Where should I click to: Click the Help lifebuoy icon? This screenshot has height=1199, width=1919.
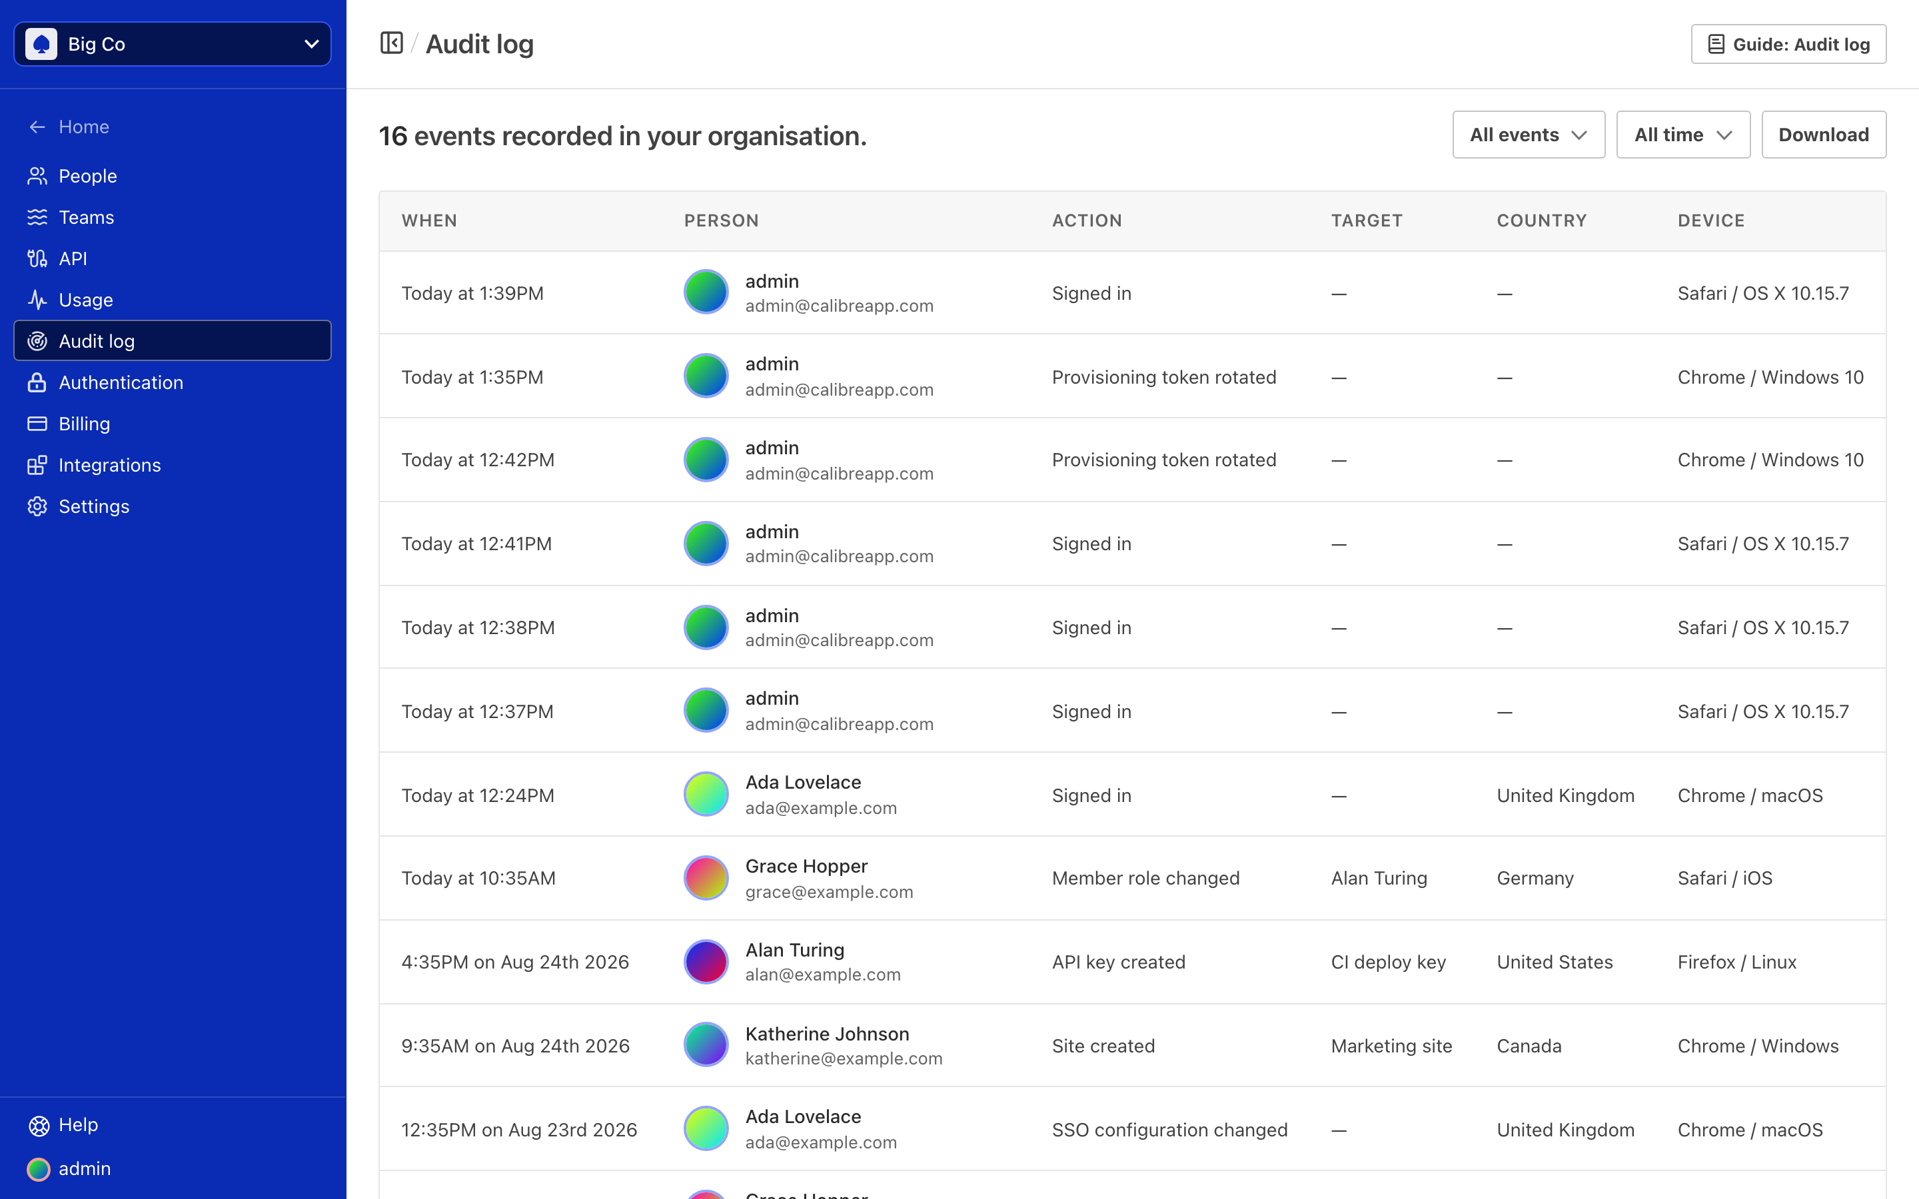[39, 1125]
